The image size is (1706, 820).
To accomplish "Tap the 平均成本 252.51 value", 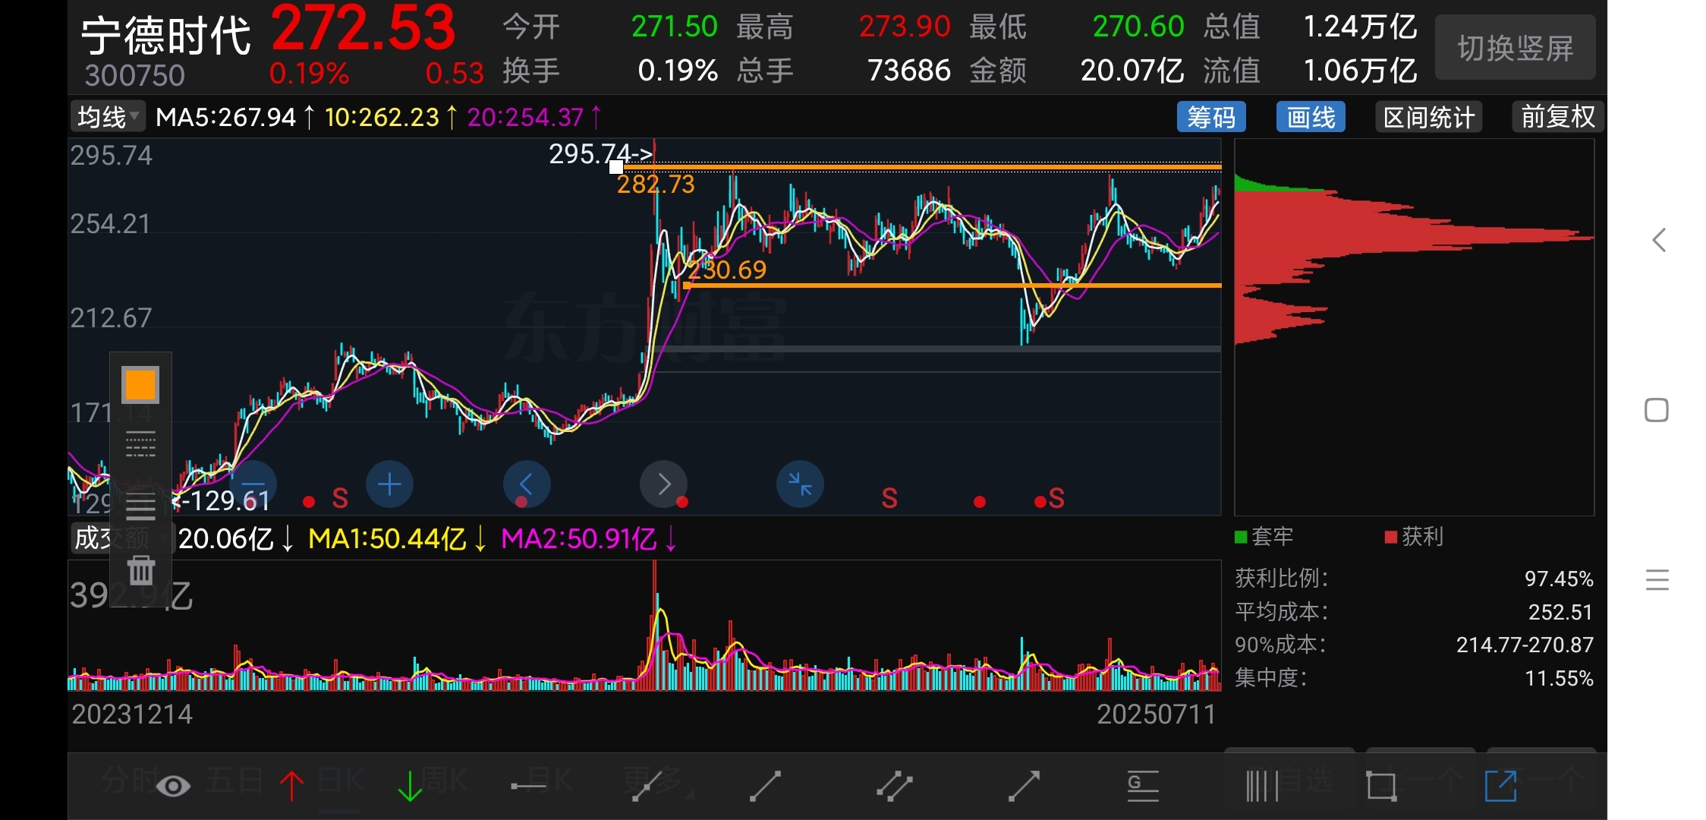I will pyautogui.click(x=1560, y=612).
